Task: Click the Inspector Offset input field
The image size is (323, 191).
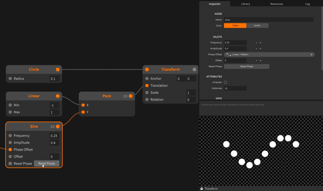Action: click(x=235, y=61)
